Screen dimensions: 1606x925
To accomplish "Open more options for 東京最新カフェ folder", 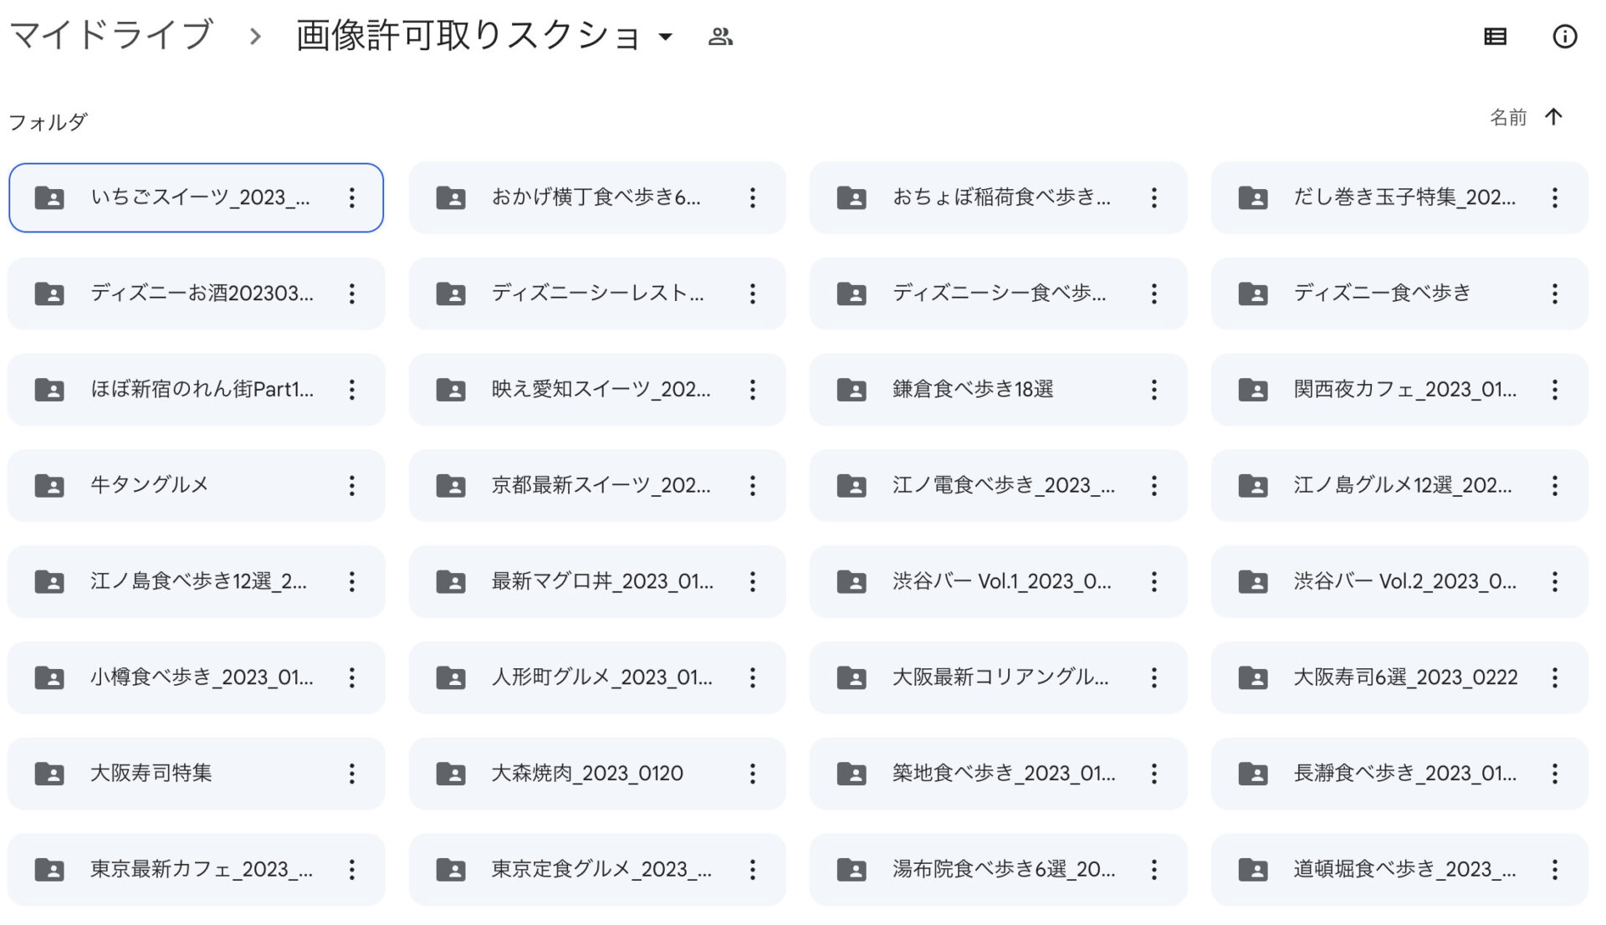I will point(352,869).
